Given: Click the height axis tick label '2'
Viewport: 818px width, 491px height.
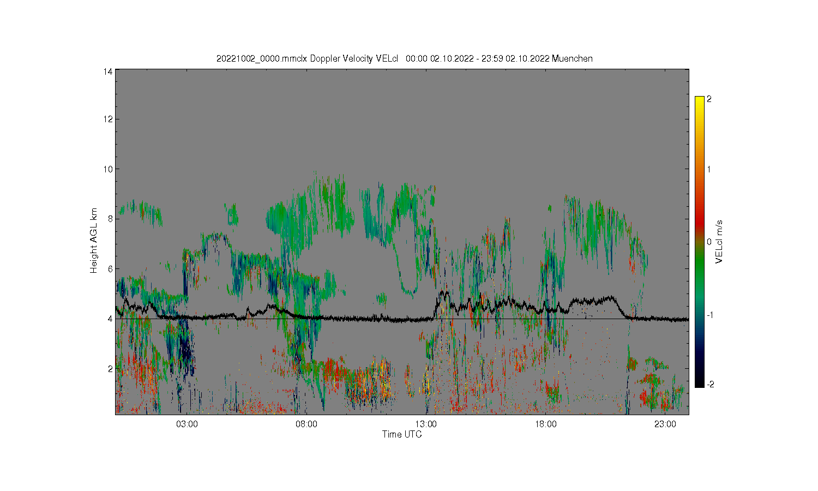Looking at the screenshot, I should 111,369.
